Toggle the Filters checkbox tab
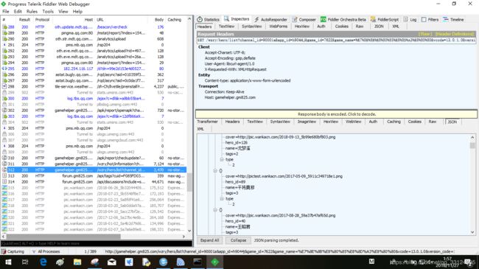The image size is (479, 269). pyautogui.click(x=430, y=19)
